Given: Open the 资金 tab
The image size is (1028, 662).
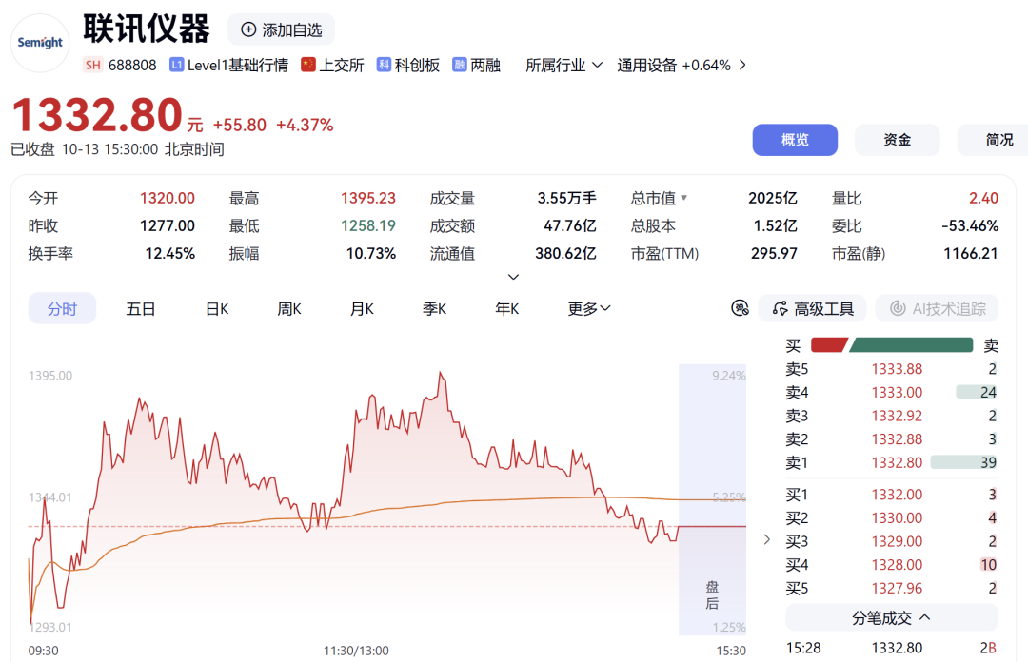Looking at the screenshot, I should point(897,140).
